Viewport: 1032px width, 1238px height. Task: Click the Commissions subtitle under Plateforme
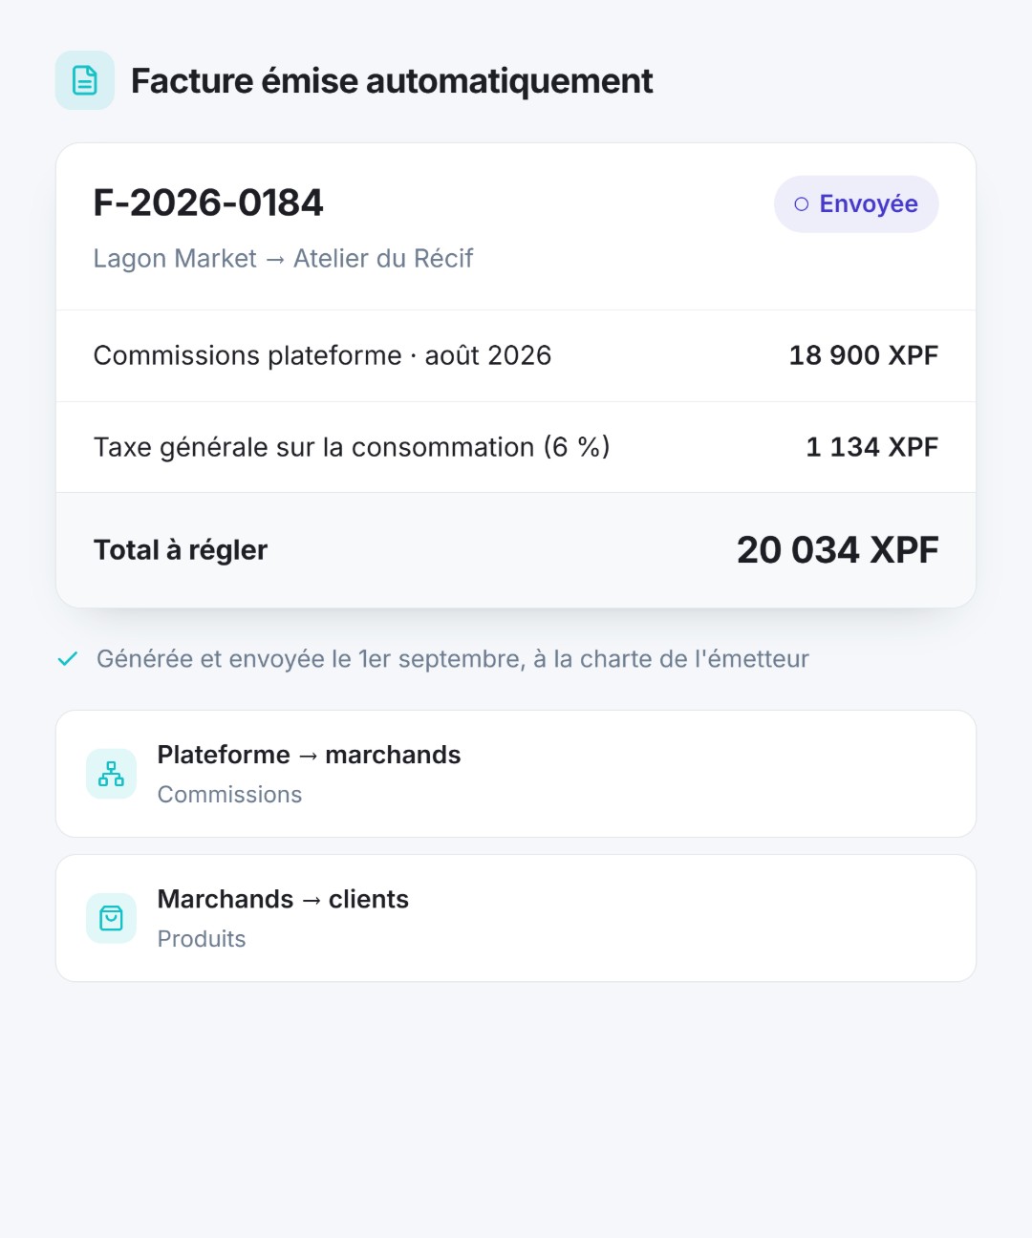pos(229,795)
